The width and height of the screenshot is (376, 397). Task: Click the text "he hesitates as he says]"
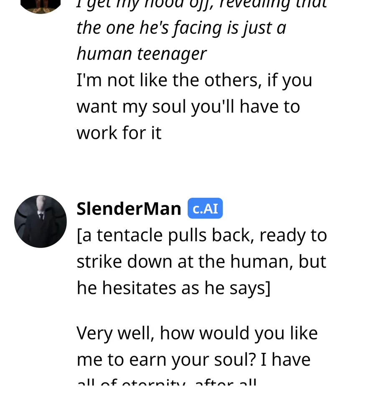pos(173,288)
